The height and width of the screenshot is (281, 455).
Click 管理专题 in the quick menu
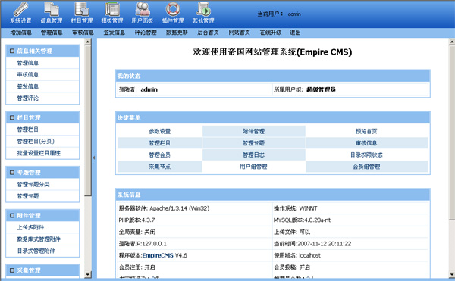[x=253, y=143]
